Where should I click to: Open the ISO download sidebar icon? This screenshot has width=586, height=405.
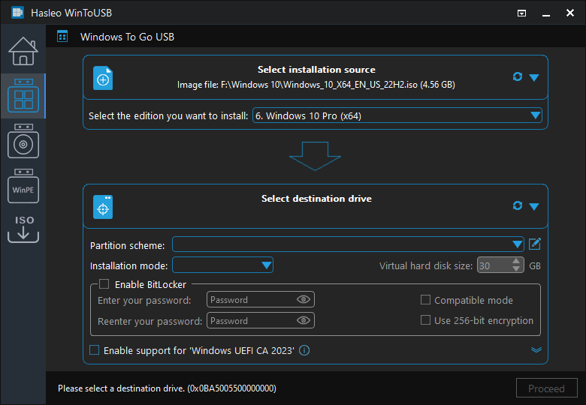click(x=23, y=229)
